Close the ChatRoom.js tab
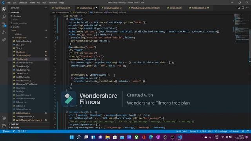The width and height of the screenshot is (251, 141). pos(96,8)
